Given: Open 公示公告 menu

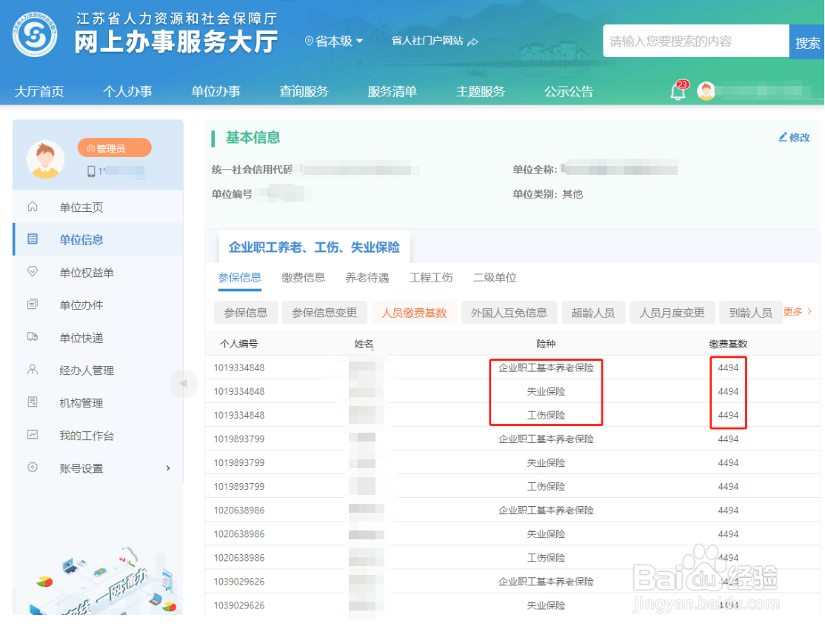Looking at the screenshot, I should [x=569, y=92].
